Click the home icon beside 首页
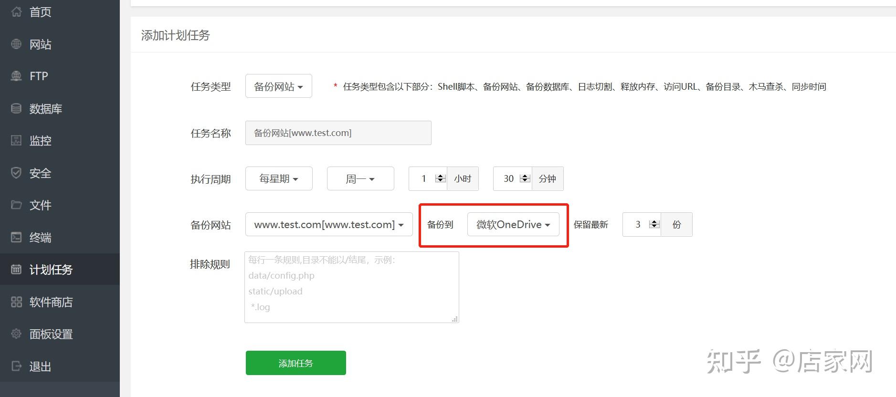 [x=16, y=12]
